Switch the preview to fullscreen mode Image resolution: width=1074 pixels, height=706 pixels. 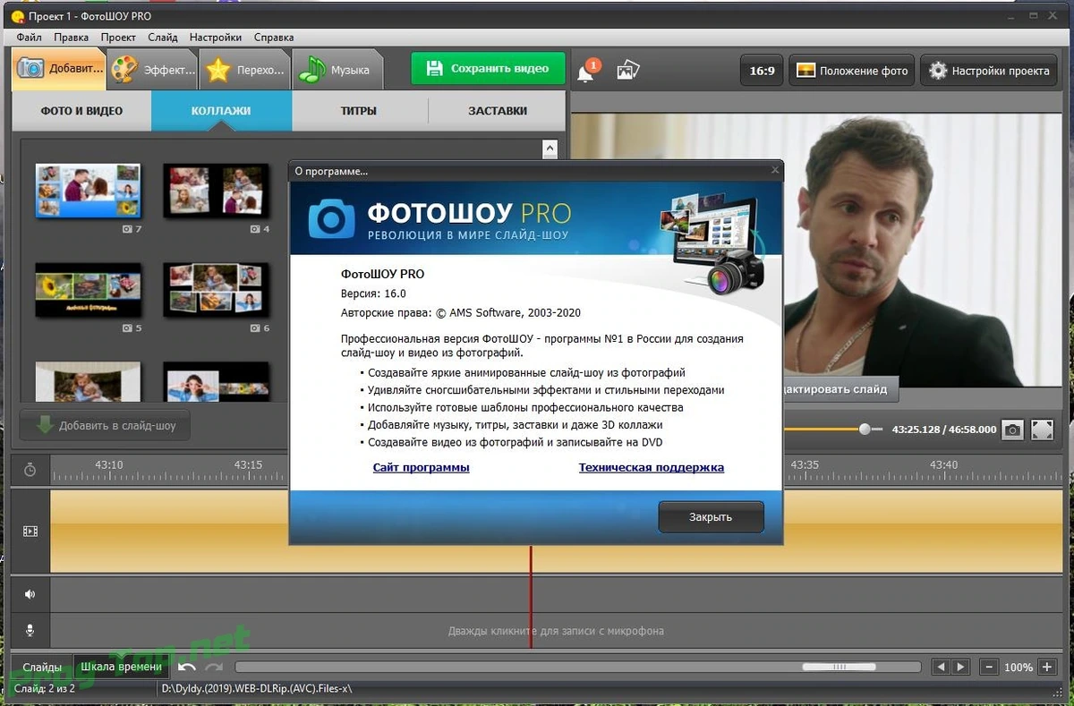(x=1042, y=430)
